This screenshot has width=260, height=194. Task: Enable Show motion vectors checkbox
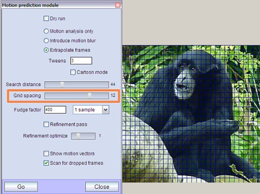[x=46, y=153]
